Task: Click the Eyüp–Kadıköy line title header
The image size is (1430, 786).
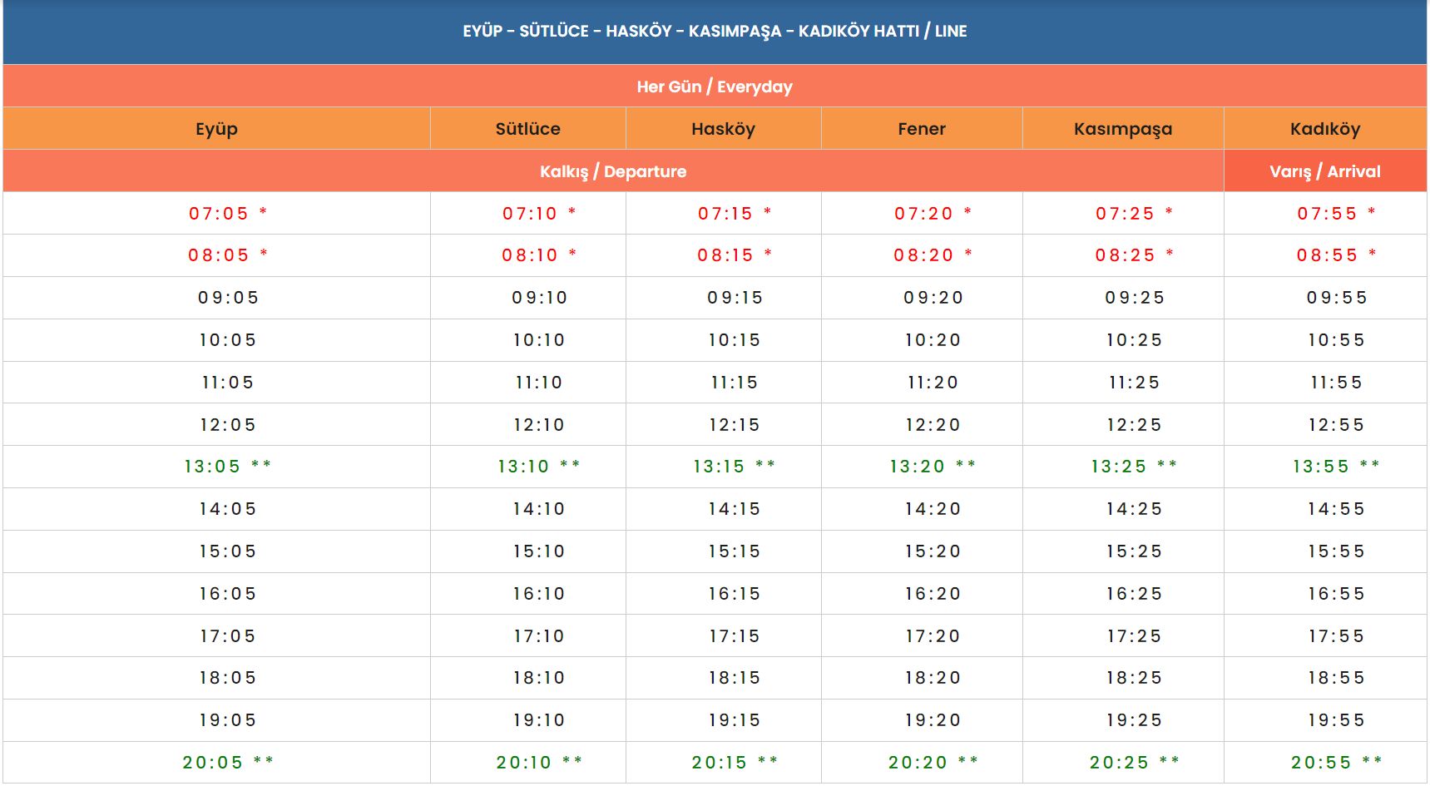Action: click(715, 32)
